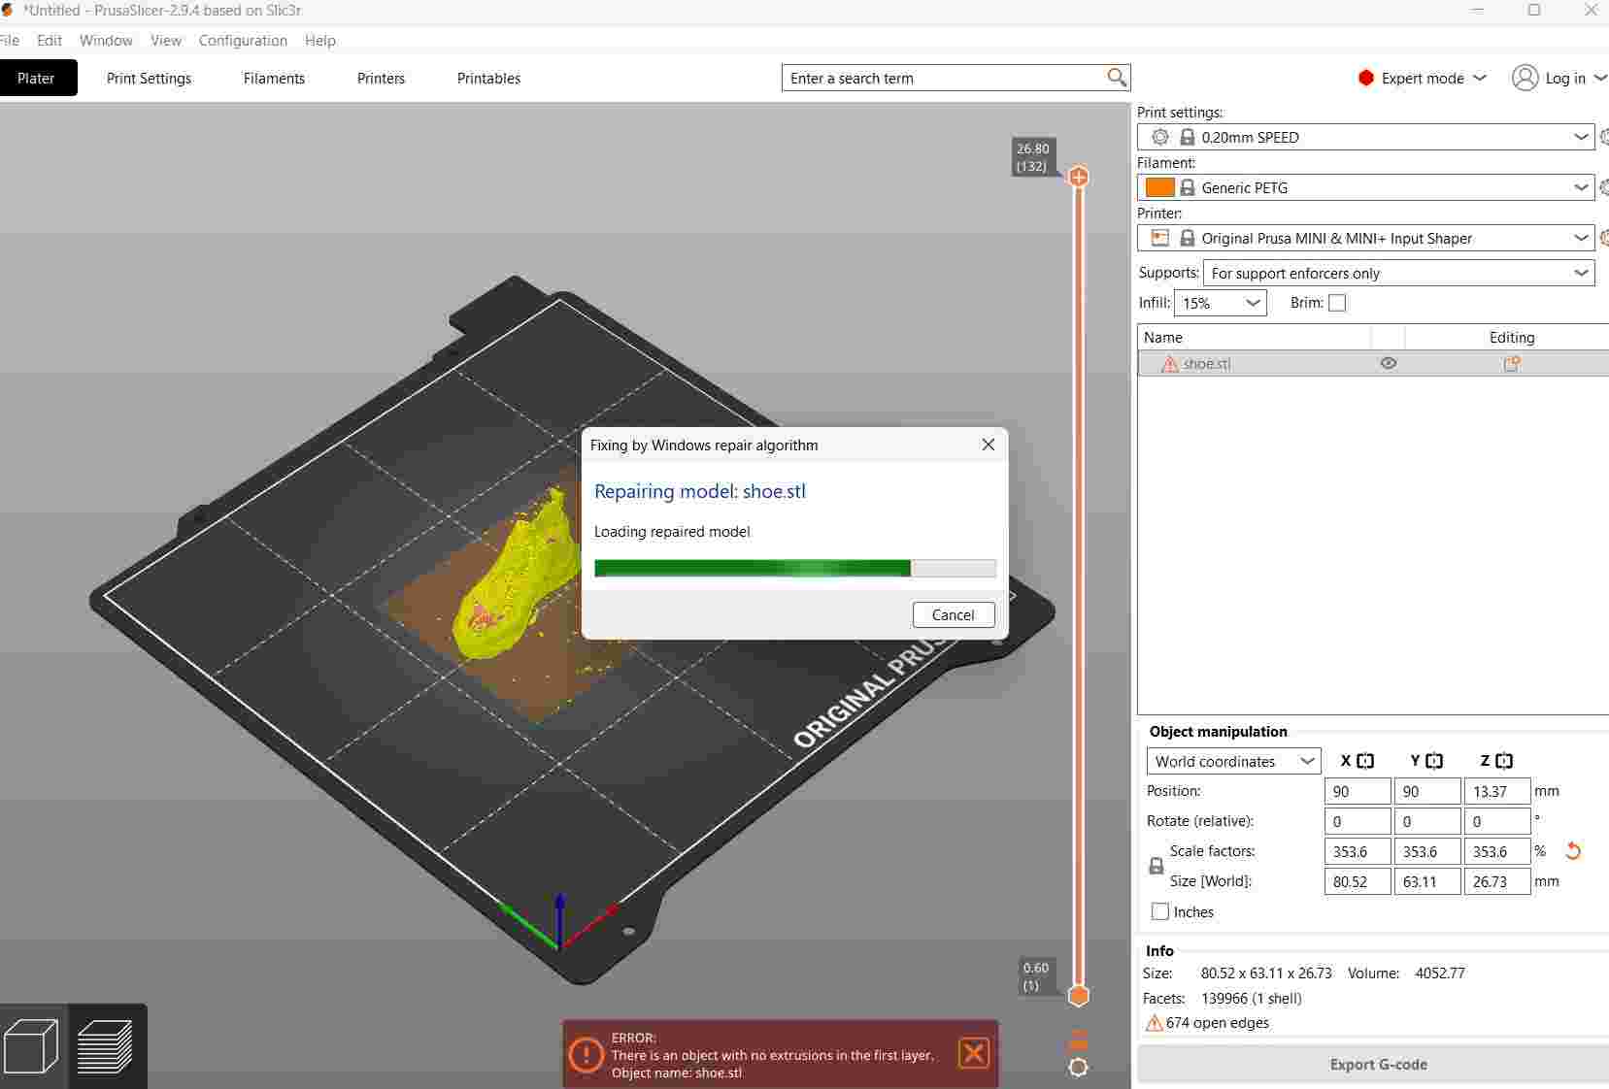This screenshot has height=1089, width=1609.
Task: Expand the Infill percentage dropdown
Action: (1253, 303)
